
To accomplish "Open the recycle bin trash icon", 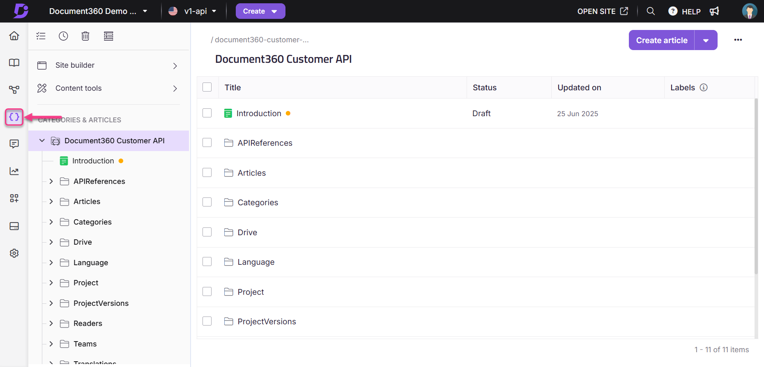I will pyautogui.click(x=85, y=36).
